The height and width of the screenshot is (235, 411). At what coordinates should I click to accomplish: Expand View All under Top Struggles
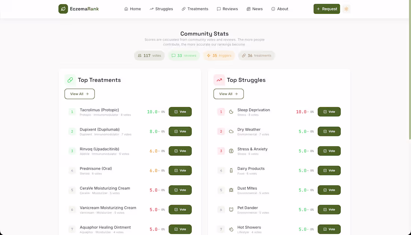(x=229, y=94)
